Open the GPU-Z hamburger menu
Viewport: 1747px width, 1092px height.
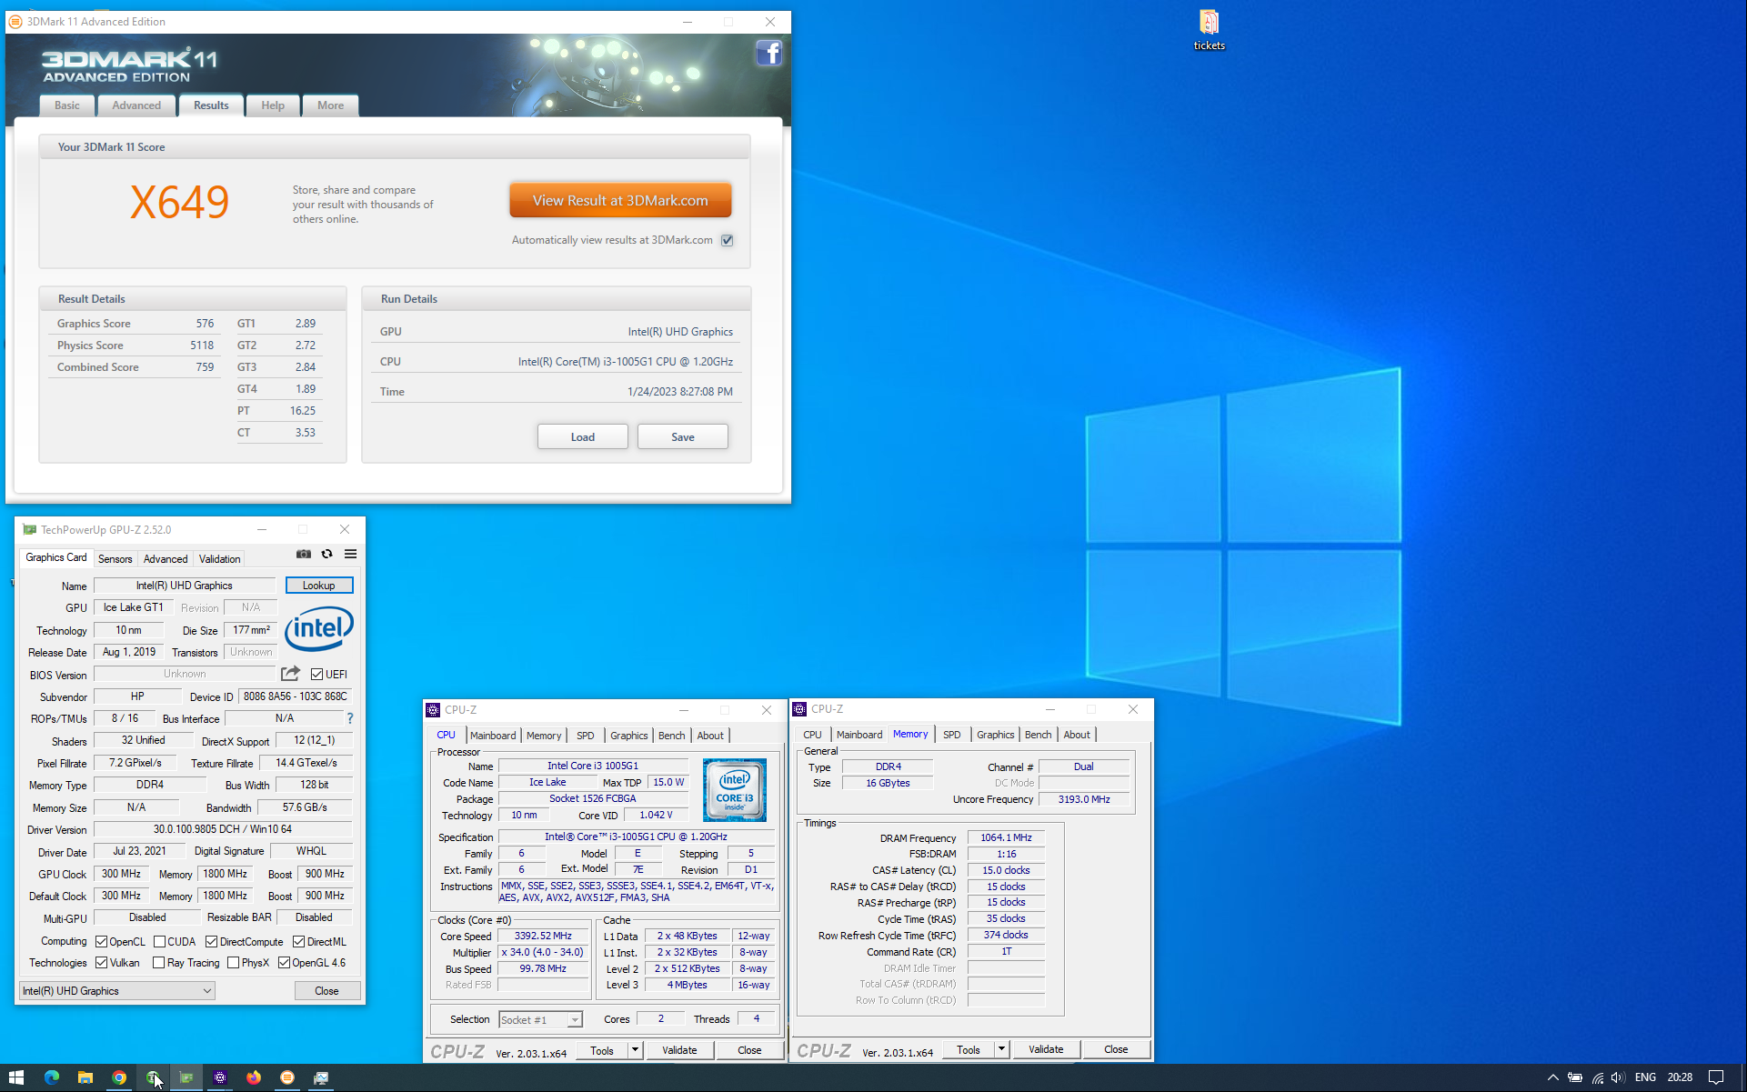350,554
